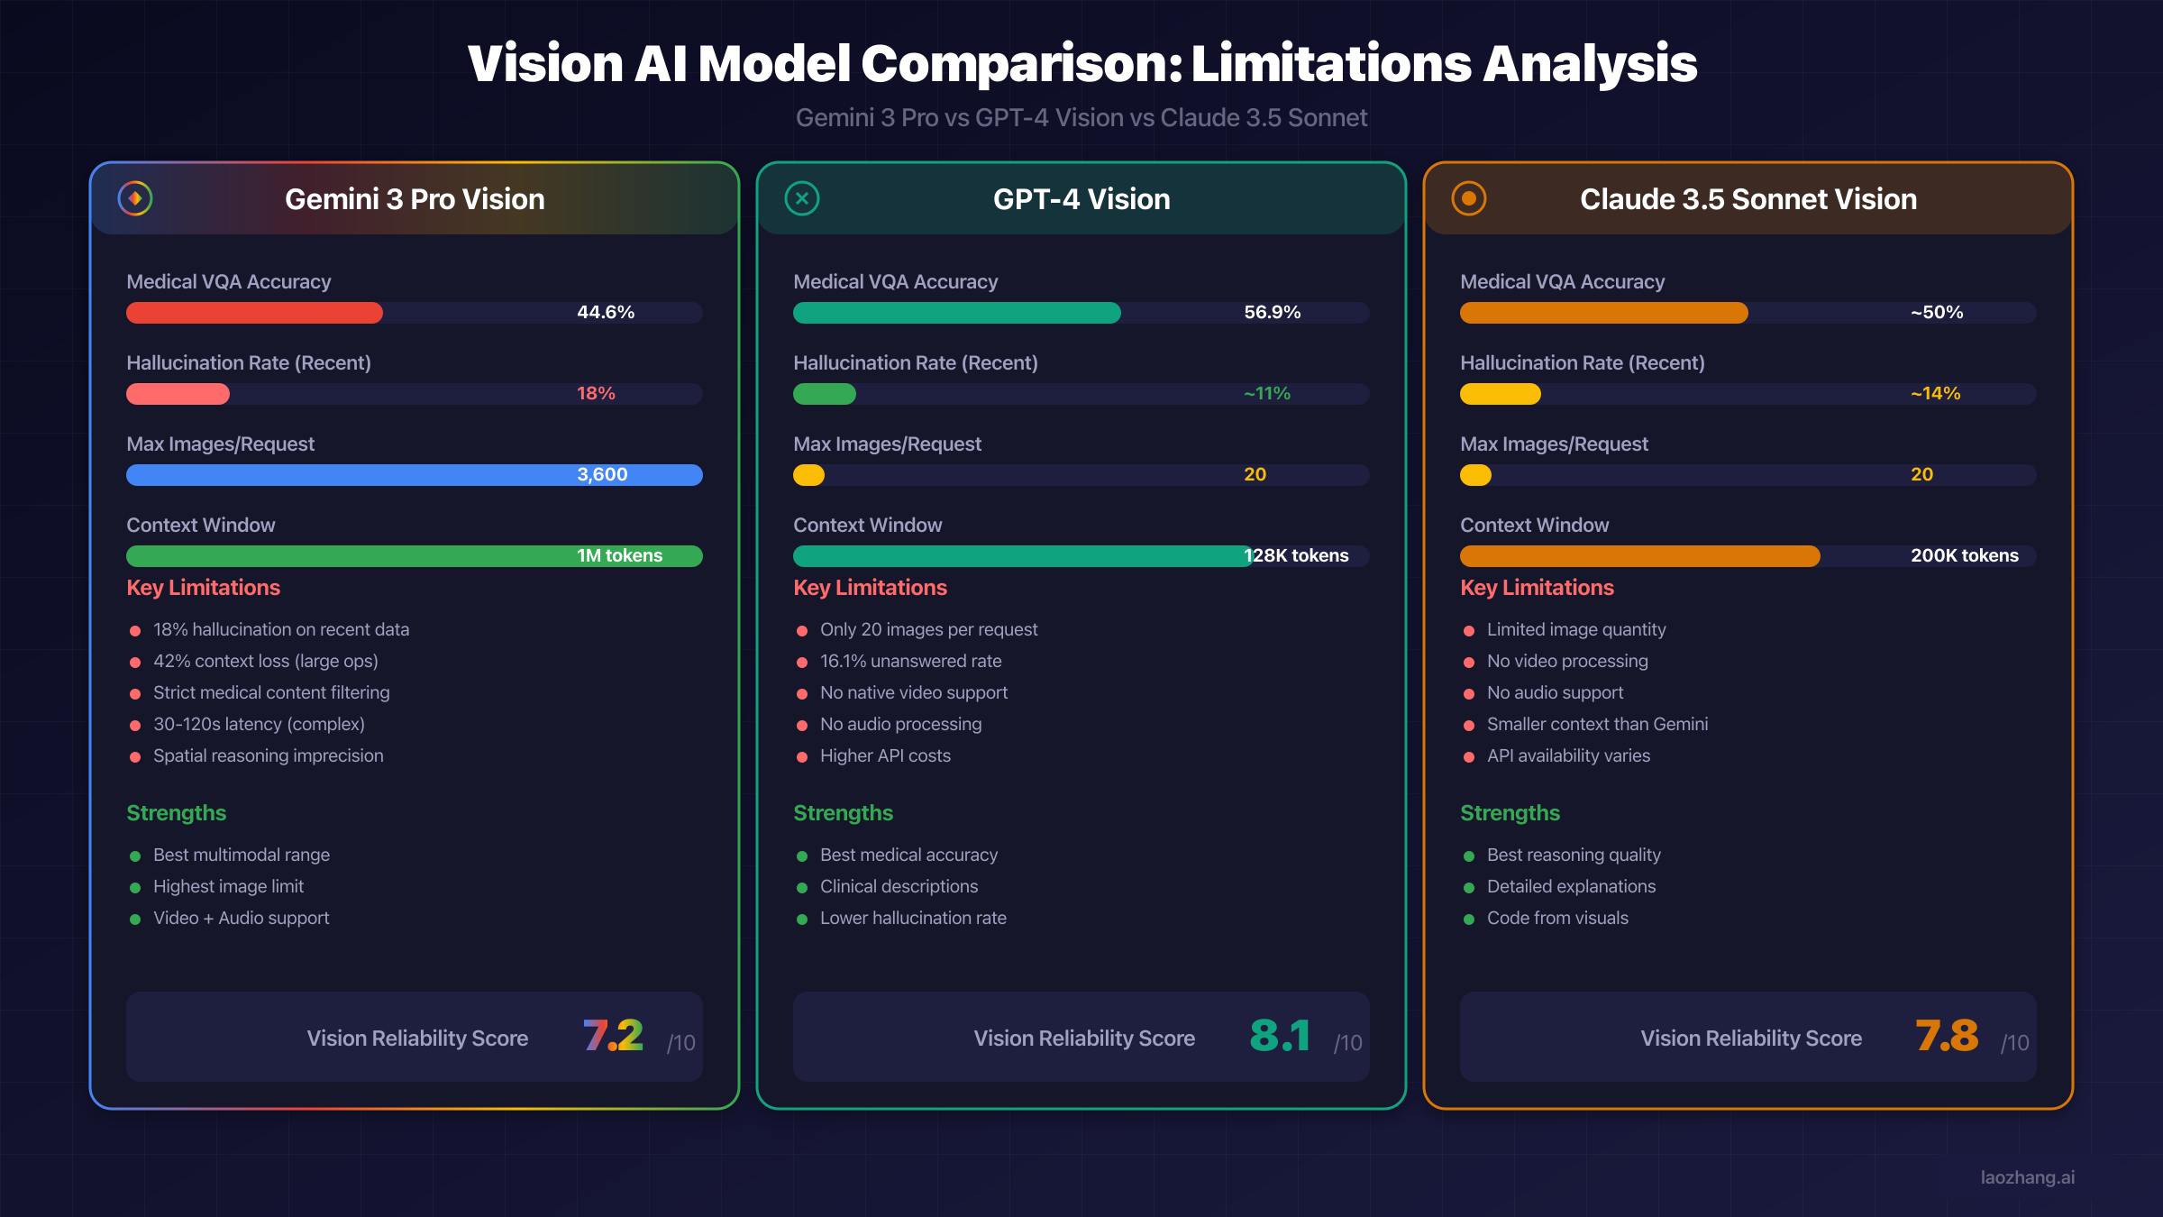This screenshot has width=2163, height=1217.
Task: Click the red bullet beside Strict medical content filtering
Action: point(137,693)
